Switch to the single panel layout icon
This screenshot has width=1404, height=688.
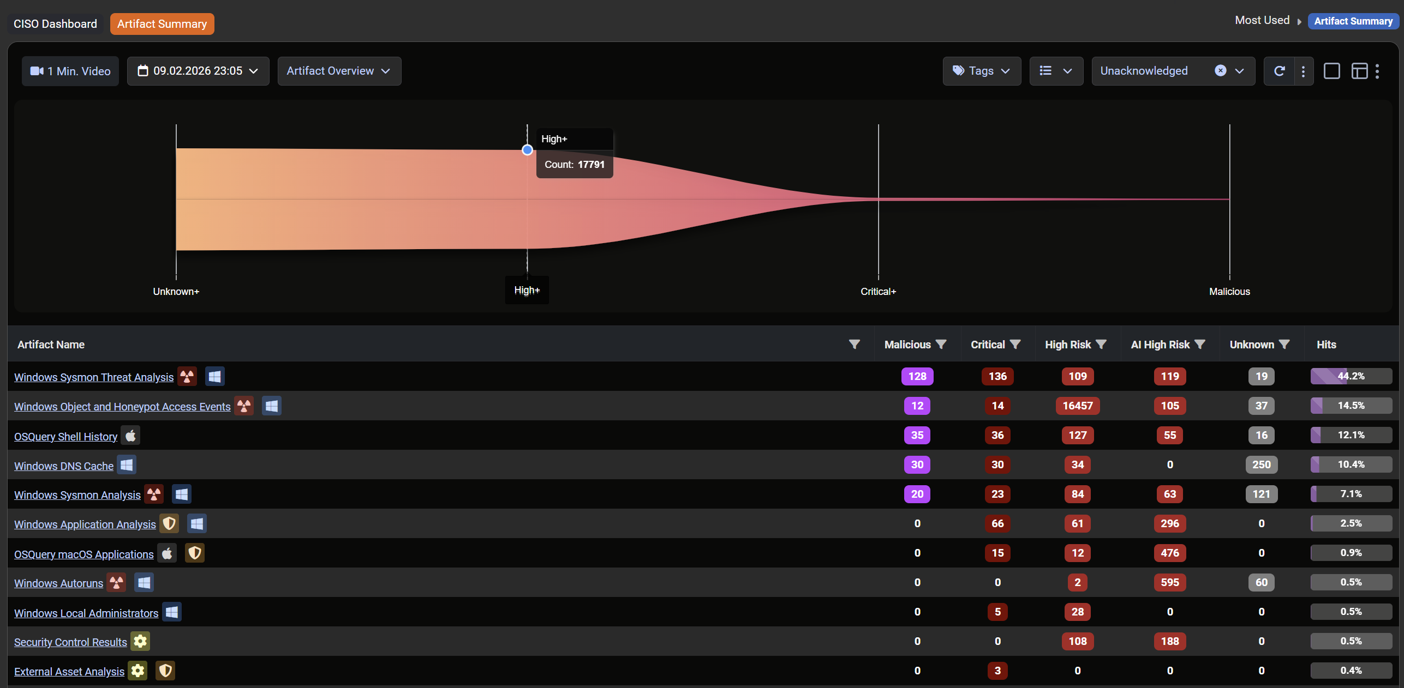(x=1331, y=71)
